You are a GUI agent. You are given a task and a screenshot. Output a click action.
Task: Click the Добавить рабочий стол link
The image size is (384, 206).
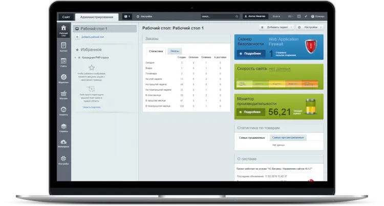(93, 37)
